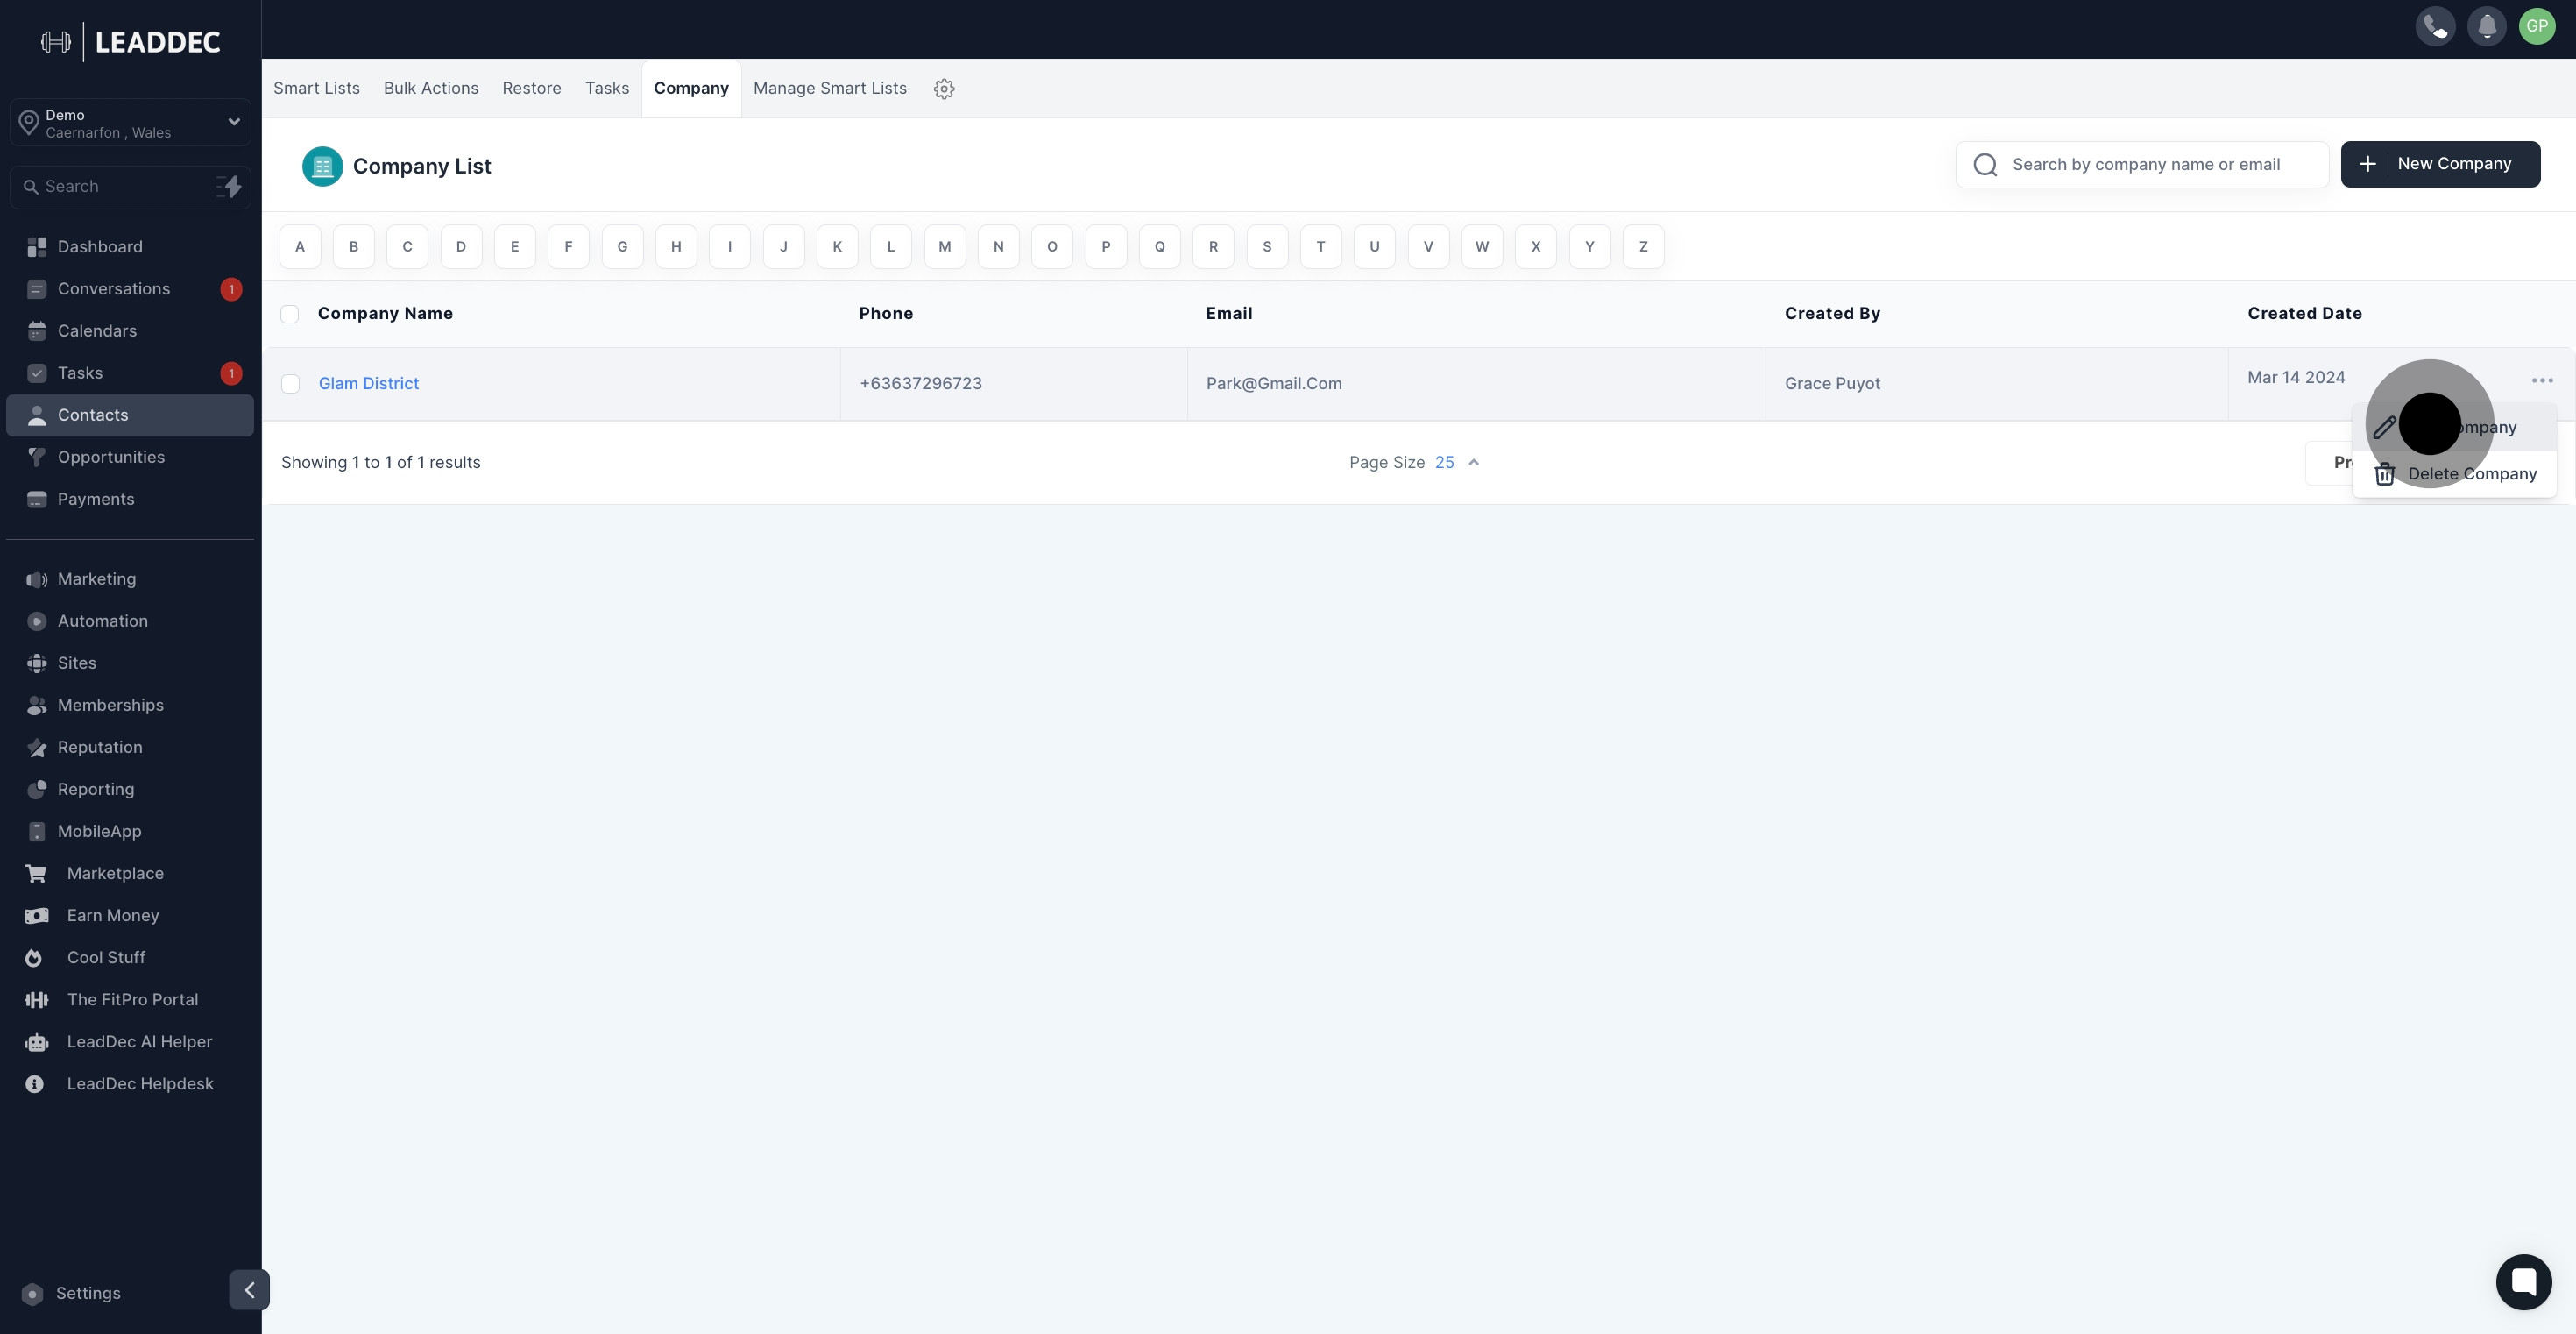The width and height of the screenshot is (2576, 1334).
Task: Click the company name or email search field
Action: pos(2142,164)
